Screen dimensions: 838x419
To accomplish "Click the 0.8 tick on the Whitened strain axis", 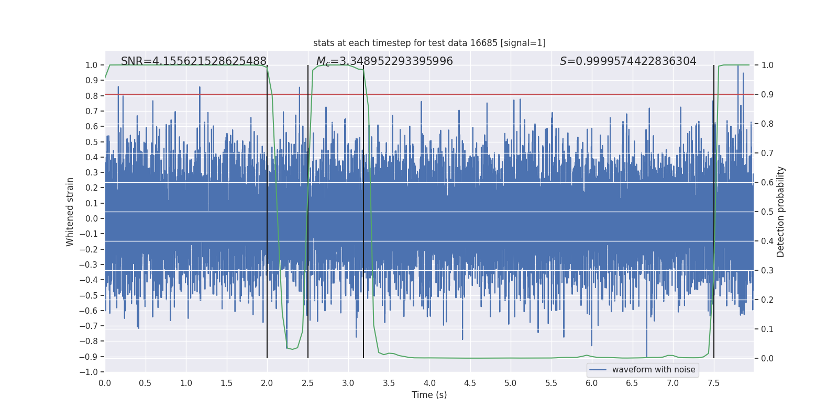I will (92, 96).
